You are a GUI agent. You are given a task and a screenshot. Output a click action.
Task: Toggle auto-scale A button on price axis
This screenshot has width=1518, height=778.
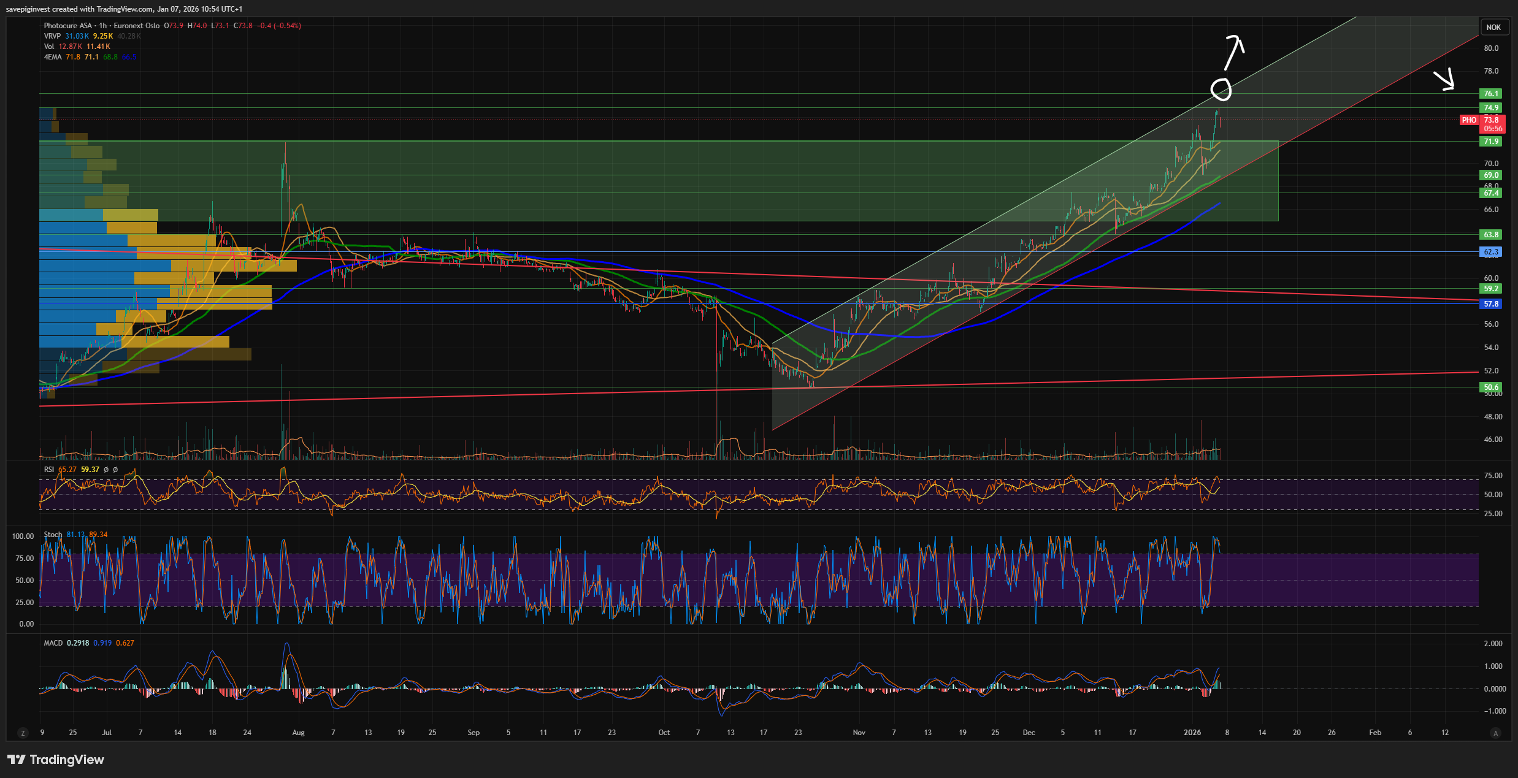[1495, 733]
